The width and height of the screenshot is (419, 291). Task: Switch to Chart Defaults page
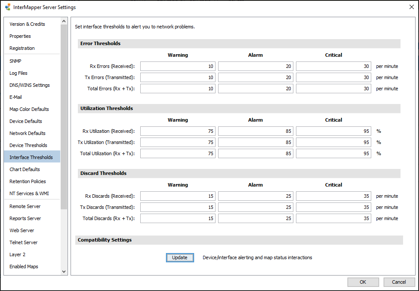pyautogui.click(x=24, y=169)
